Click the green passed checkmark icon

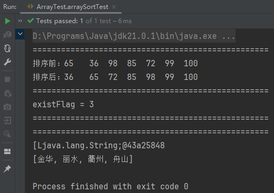click(30, 21)
